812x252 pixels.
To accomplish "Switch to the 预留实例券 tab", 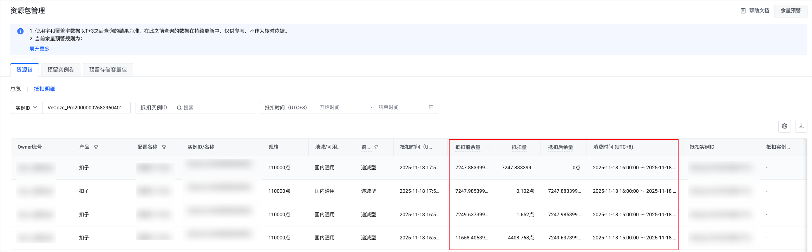I will click(x=61, y=70).
